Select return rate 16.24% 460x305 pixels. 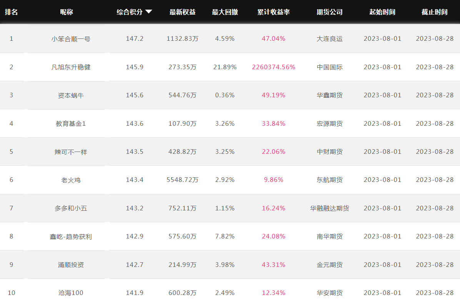click(x=273, y=208)
